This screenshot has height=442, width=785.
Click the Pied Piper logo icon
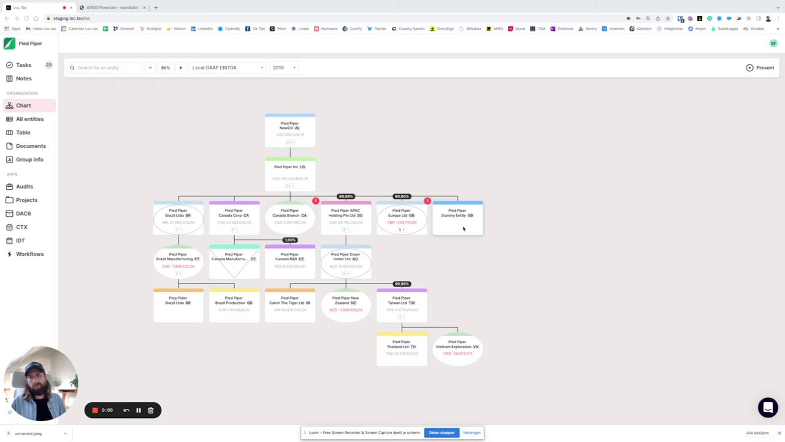(x=9, y=44)
